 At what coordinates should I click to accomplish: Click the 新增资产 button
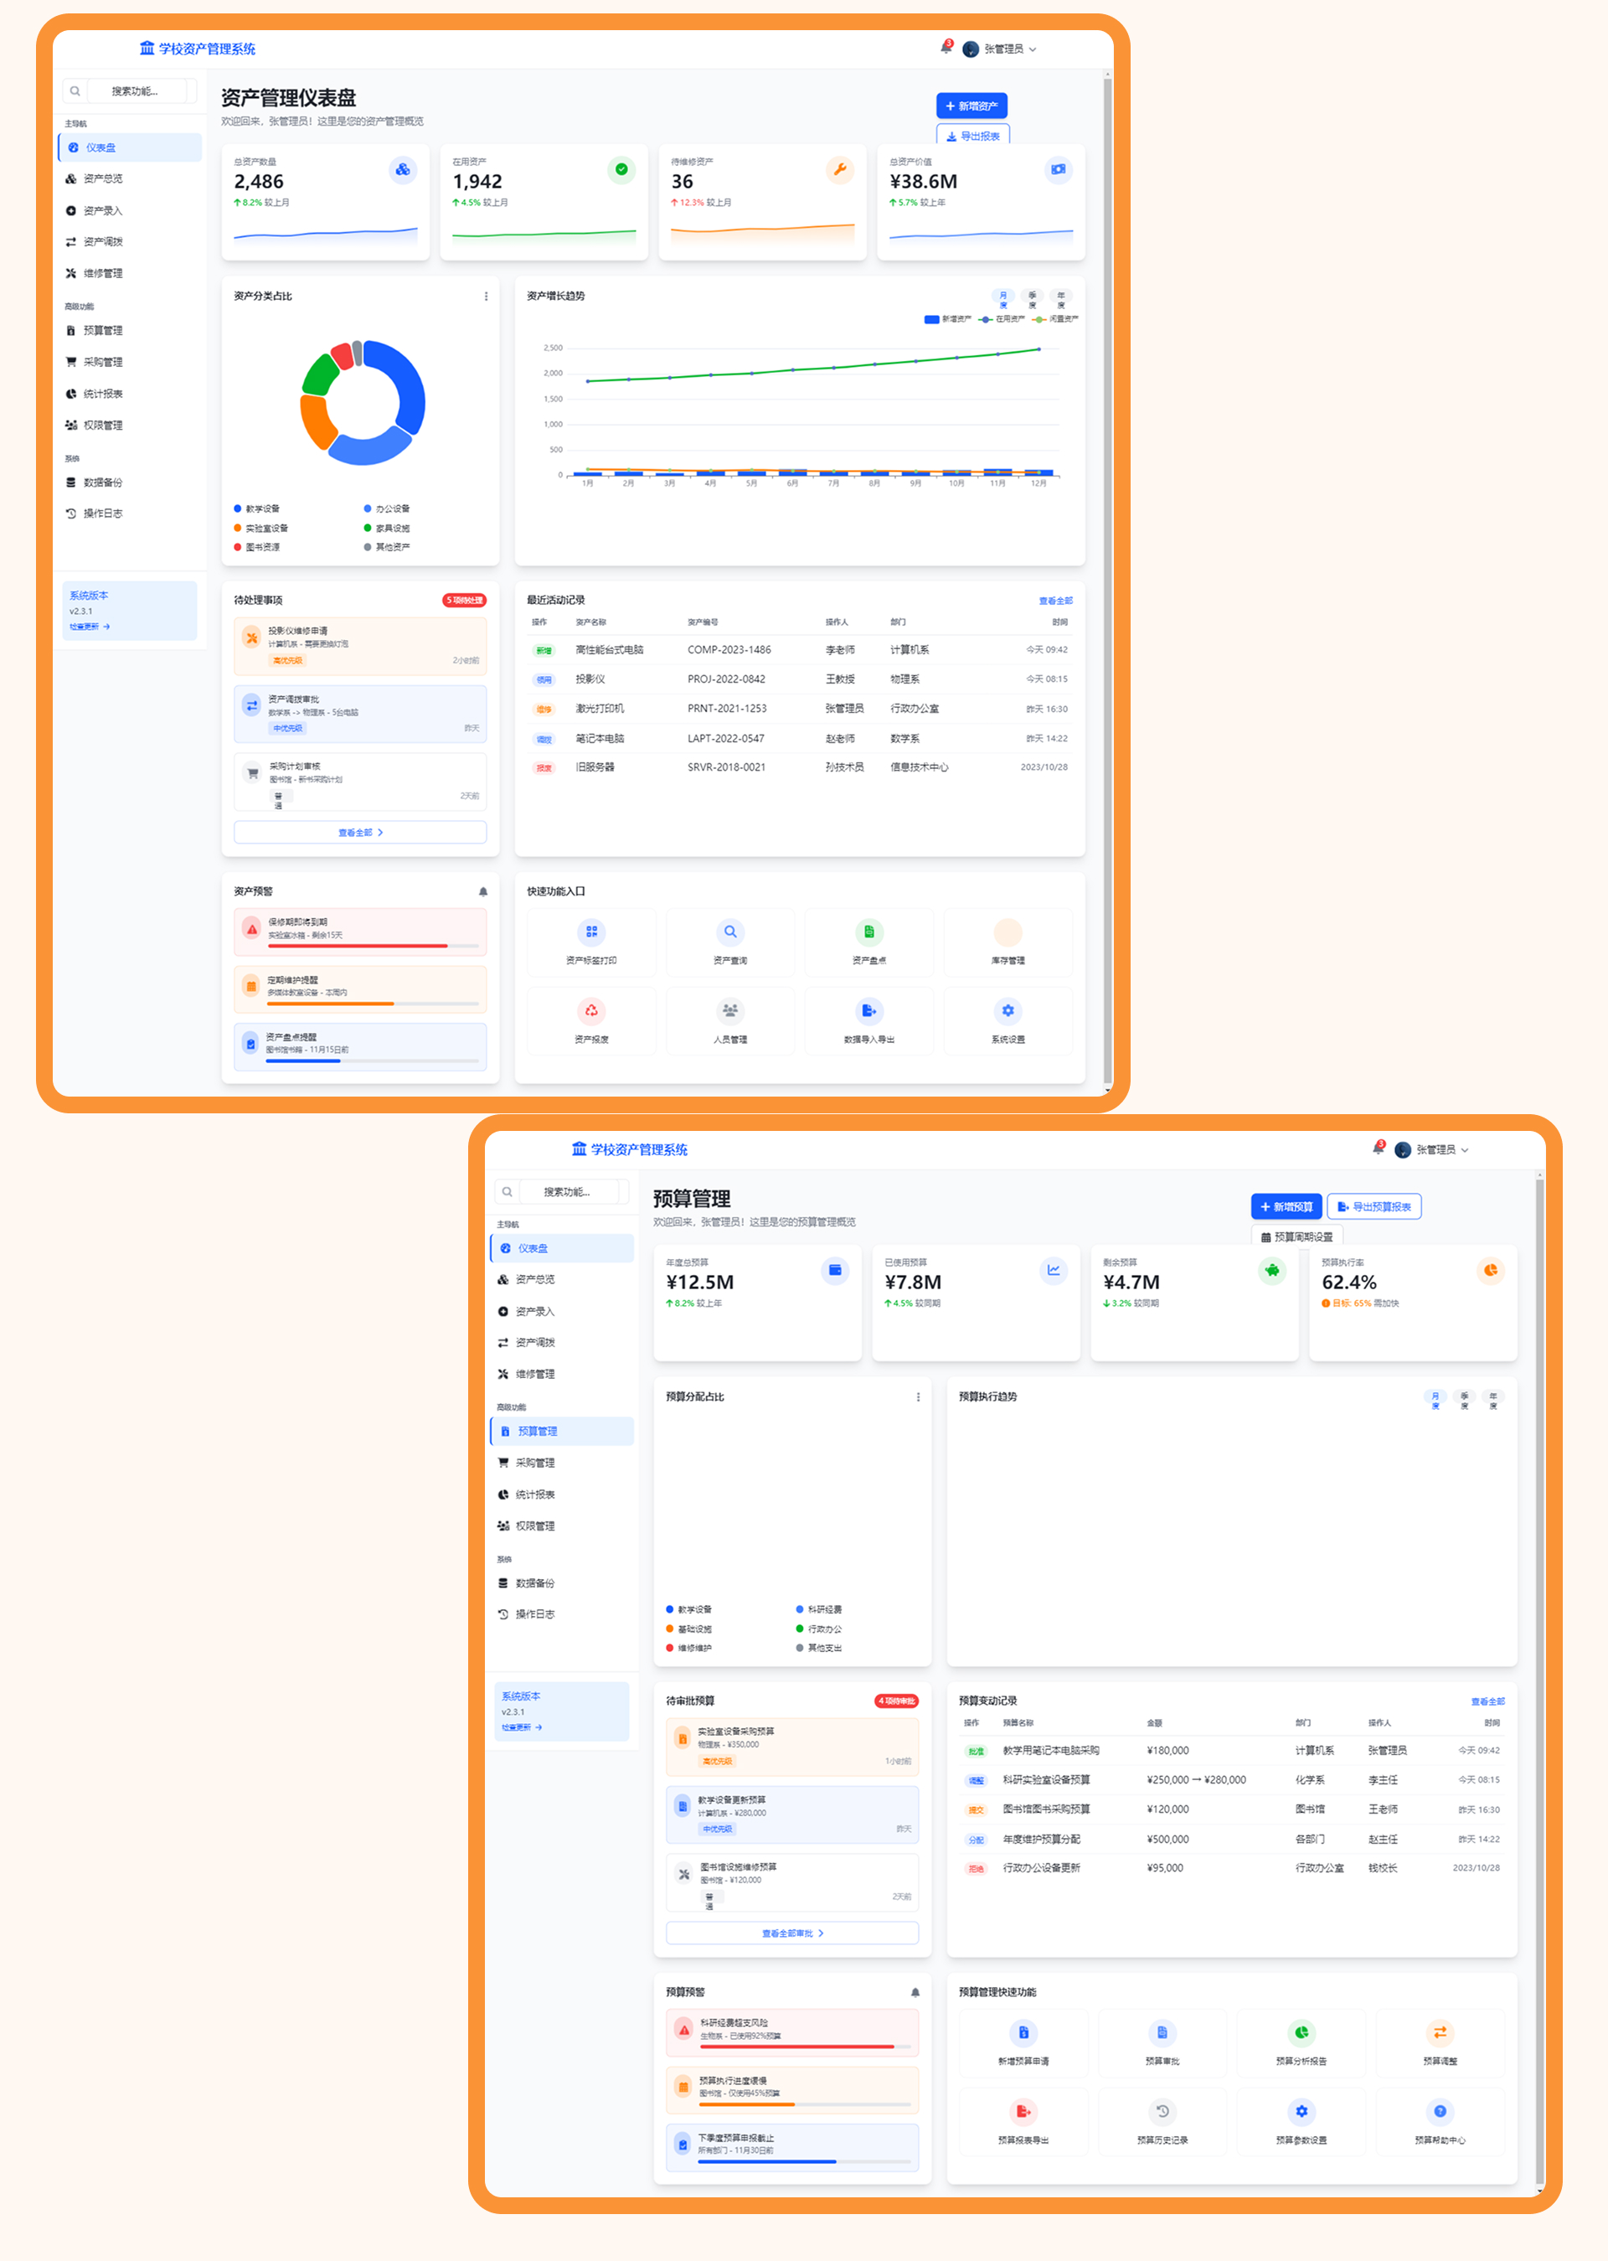pos(971,106)
